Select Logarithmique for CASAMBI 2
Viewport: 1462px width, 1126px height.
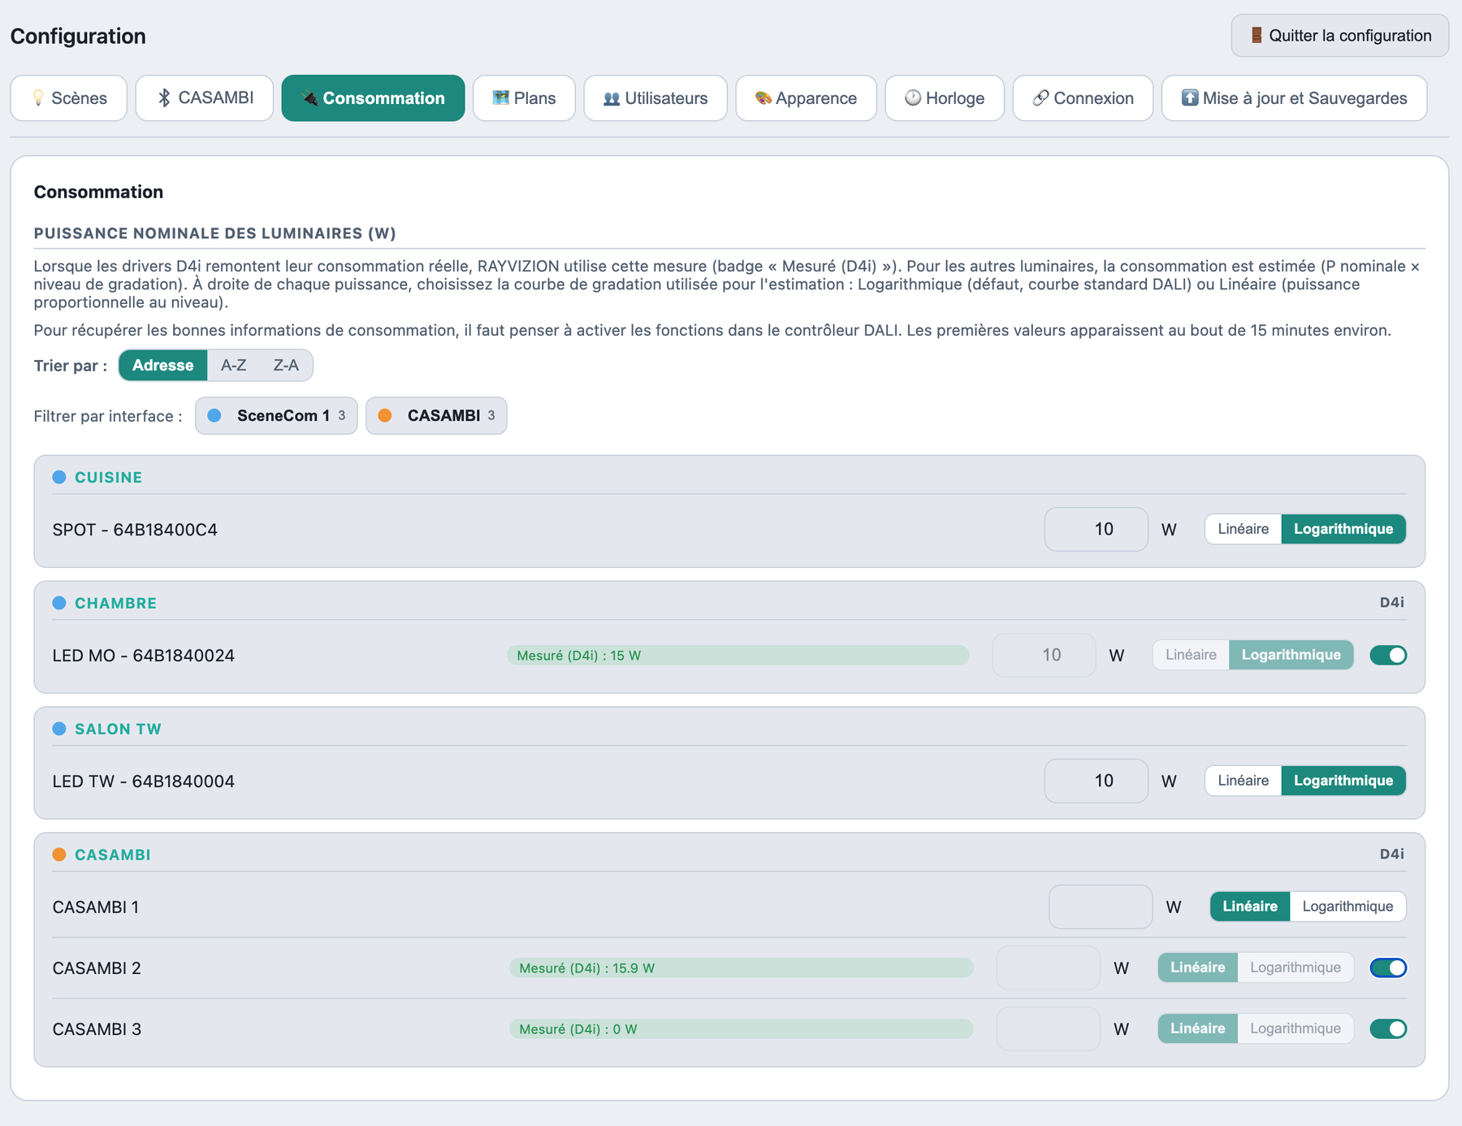[1295, 968]
